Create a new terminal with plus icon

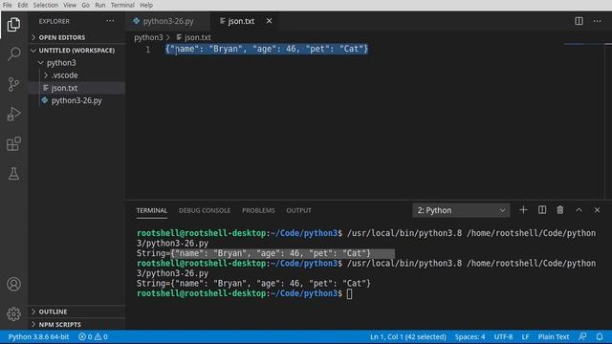pos(523,210)
